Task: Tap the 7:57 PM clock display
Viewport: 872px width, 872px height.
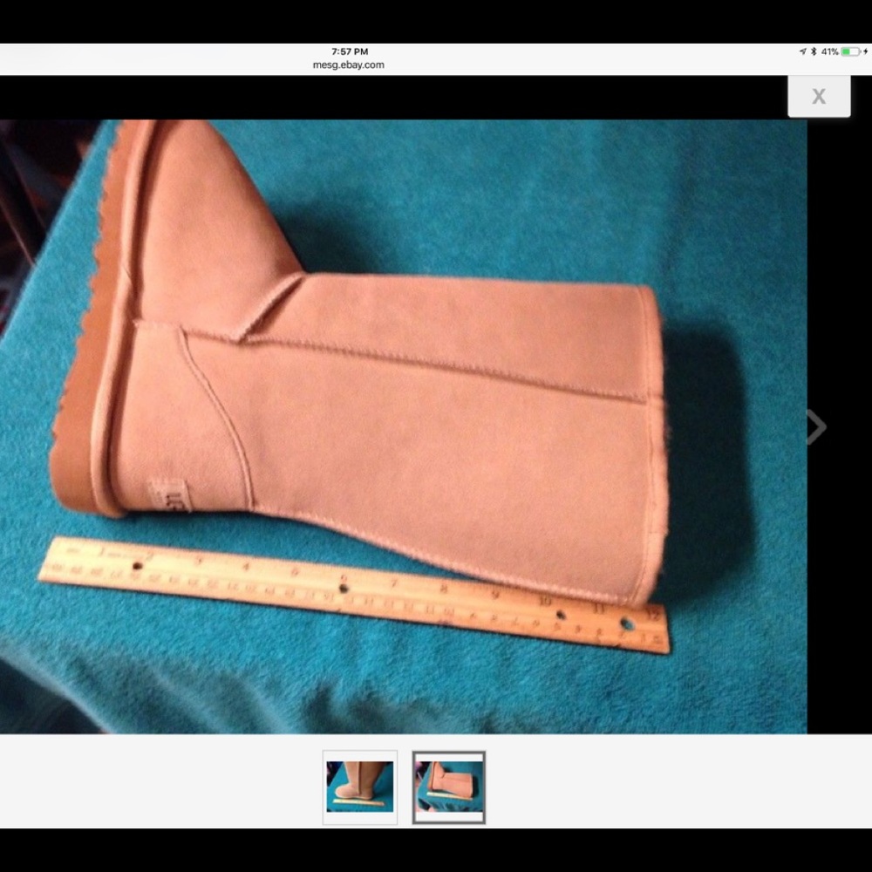Action: pyautogui.click(x=349, y=51)
